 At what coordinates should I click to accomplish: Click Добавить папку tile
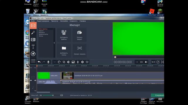pyautogui.click(x=64, y=51)
